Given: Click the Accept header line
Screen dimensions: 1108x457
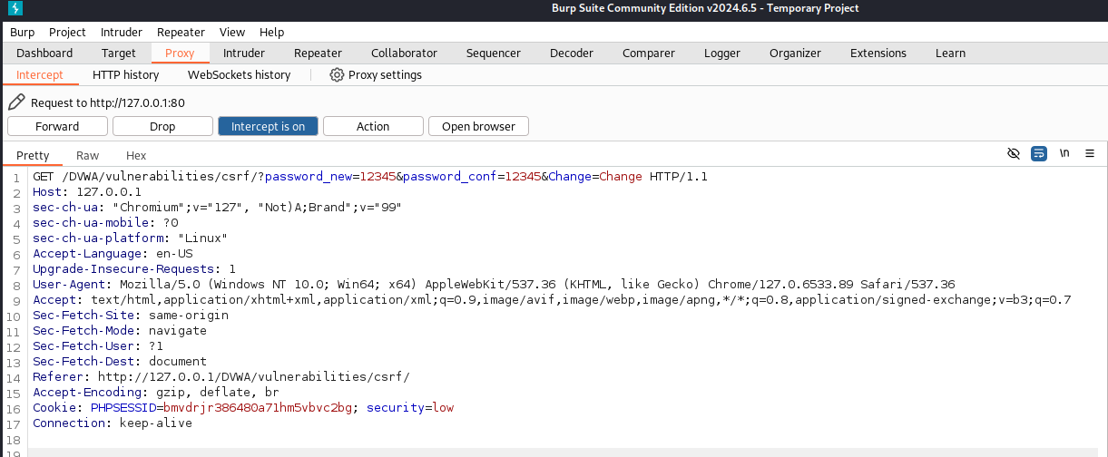Looking at the screenshot, I should [552, 299].
